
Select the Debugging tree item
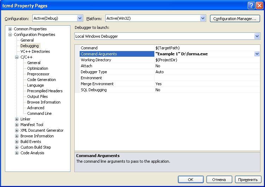pyautogui.click(x=30, y=46)
